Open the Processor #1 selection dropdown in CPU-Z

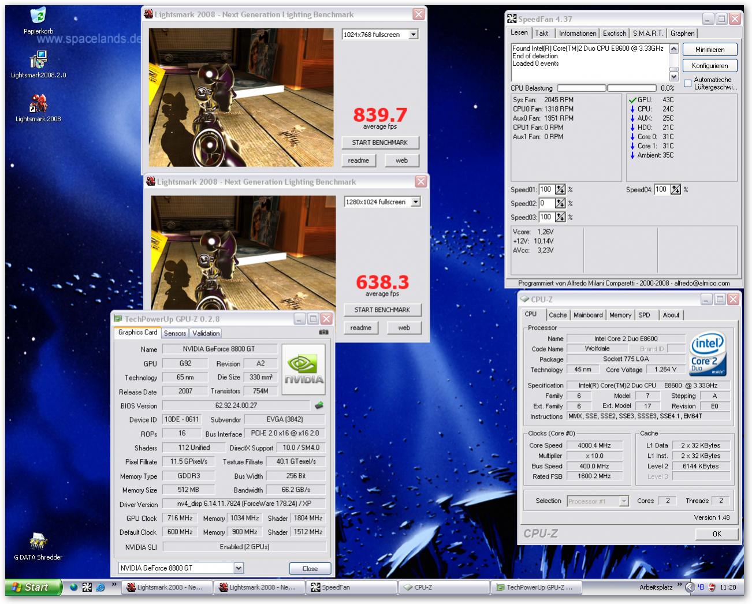pyautogui.click(x=624, y=501)
